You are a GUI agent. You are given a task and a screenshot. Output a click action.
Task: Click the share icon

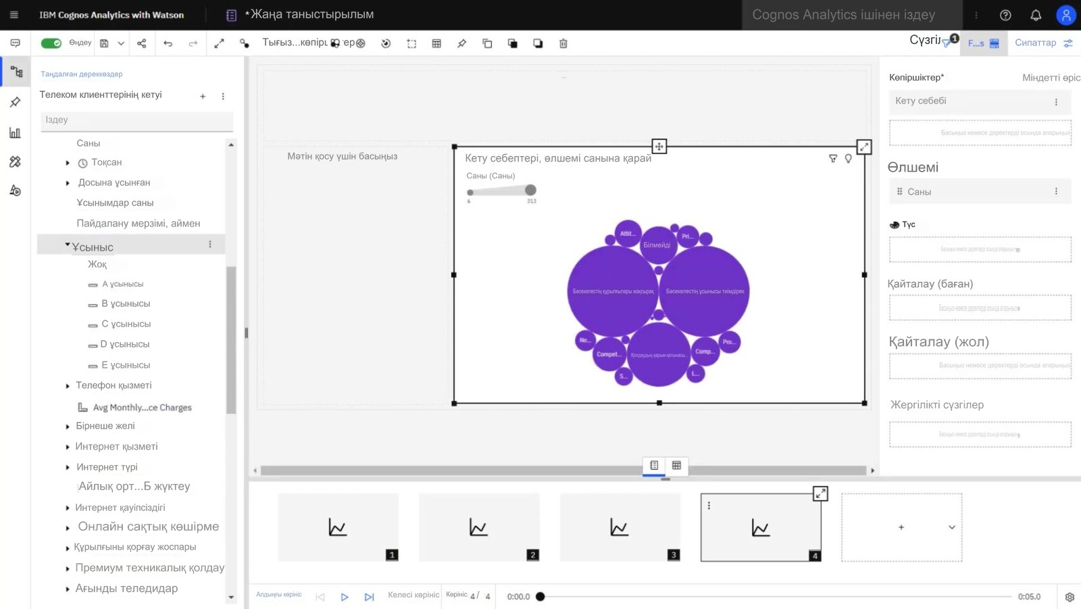tap(142, 43)
